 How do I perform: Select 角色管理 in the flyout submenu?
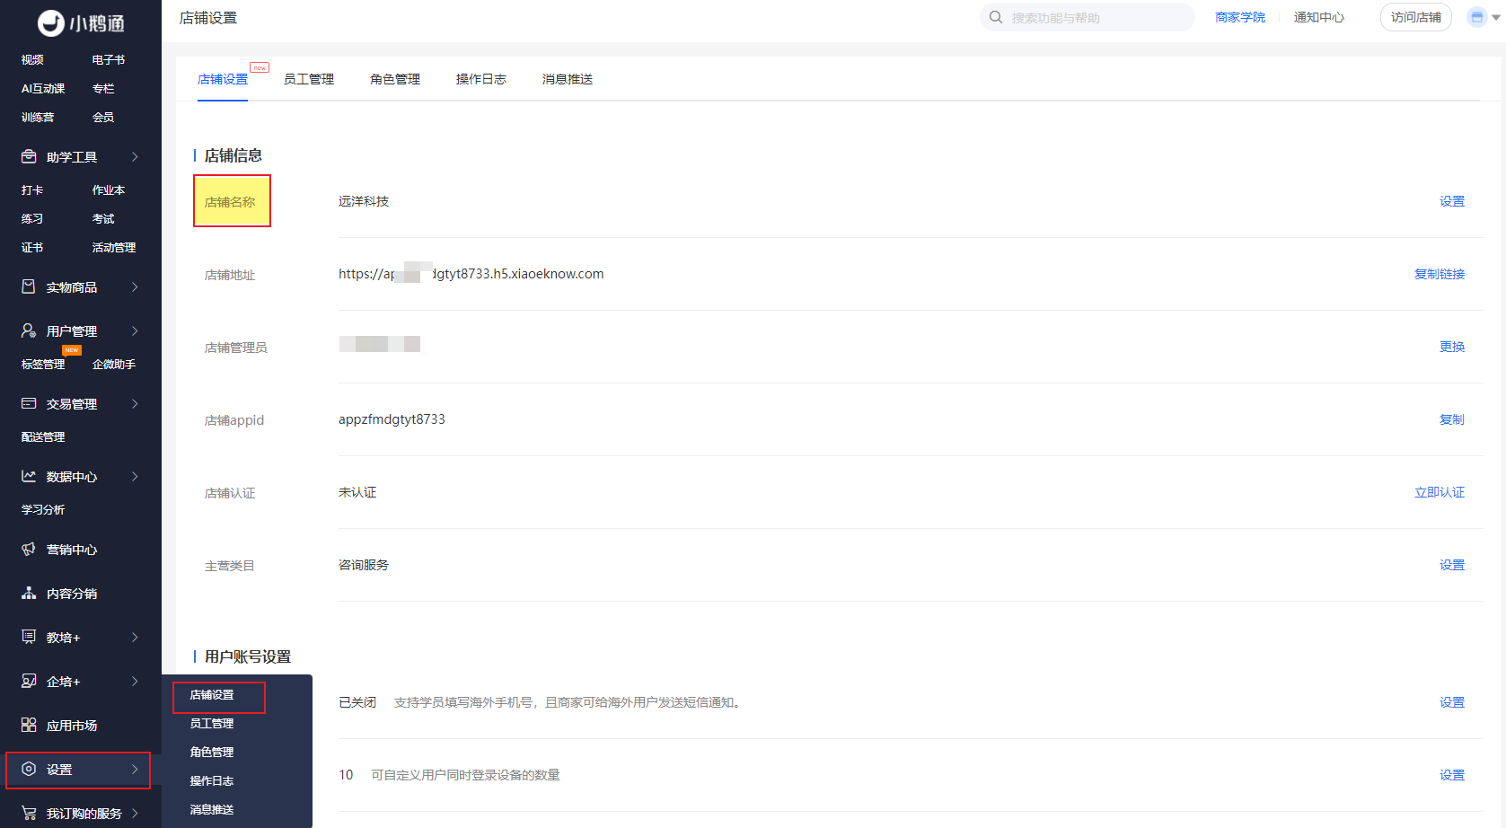click(x=212, y=752)
